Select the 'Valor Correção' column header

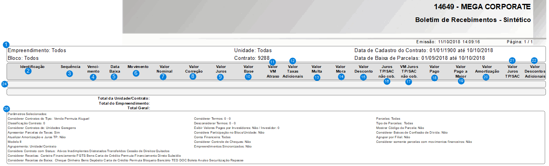pyautogui.click(x=194, y=69)
